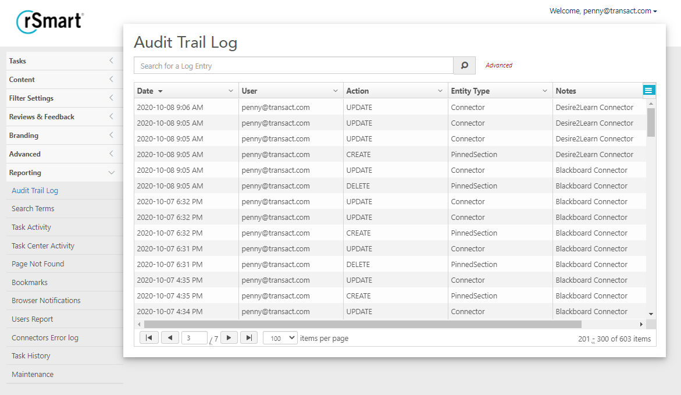Go to previous page of results
681x395 pixels.
(x=170, y=338)
